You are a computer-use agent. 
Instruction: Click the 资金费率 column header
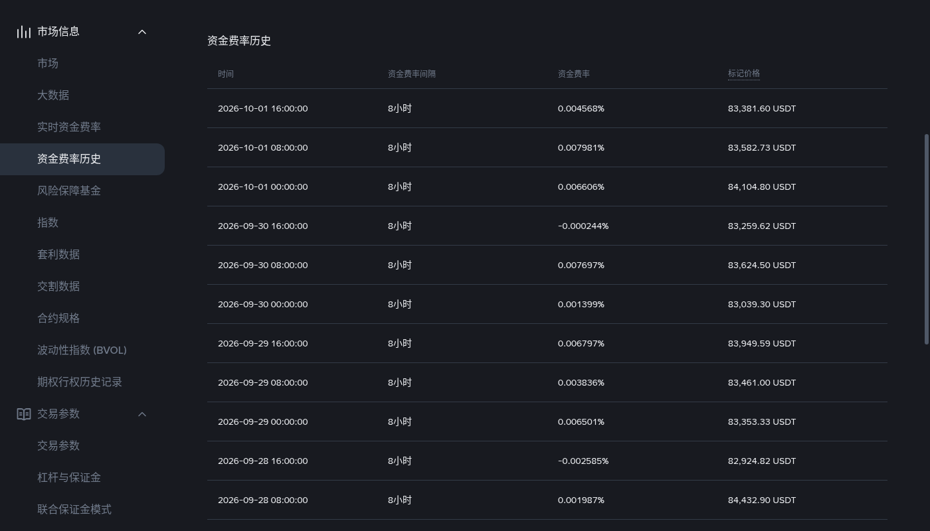point(574,74)
